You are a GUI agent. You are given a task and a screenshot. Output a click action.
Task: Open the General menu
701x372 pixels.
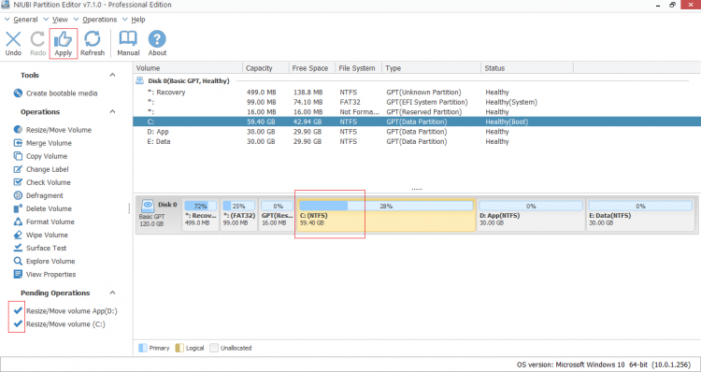click(25, 20)
